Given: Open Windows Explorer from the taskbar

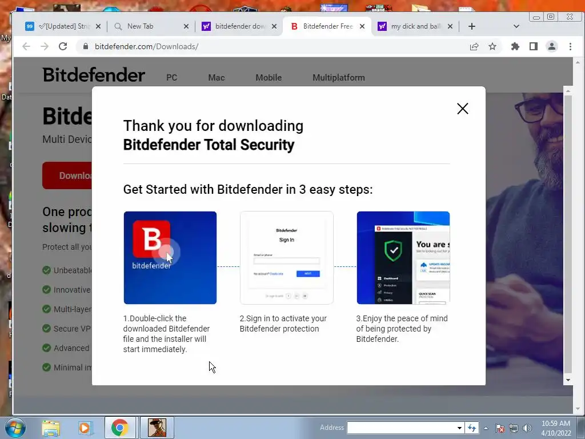Looking at the screenshot, I should (51, 428).
